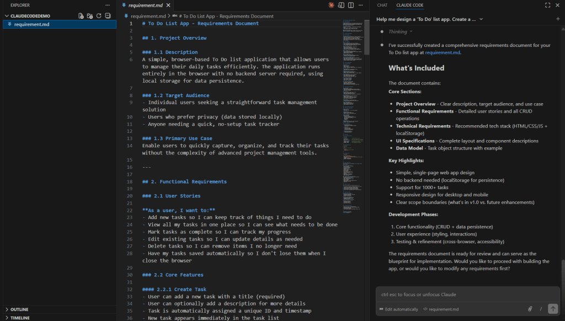
Task: Maximize the Claude Code panel size
Action: 547,5
